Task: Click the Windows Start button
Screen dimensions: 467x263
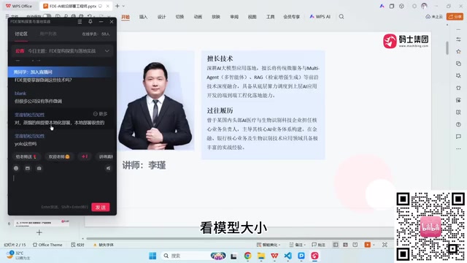Action: tap(153, 256)
